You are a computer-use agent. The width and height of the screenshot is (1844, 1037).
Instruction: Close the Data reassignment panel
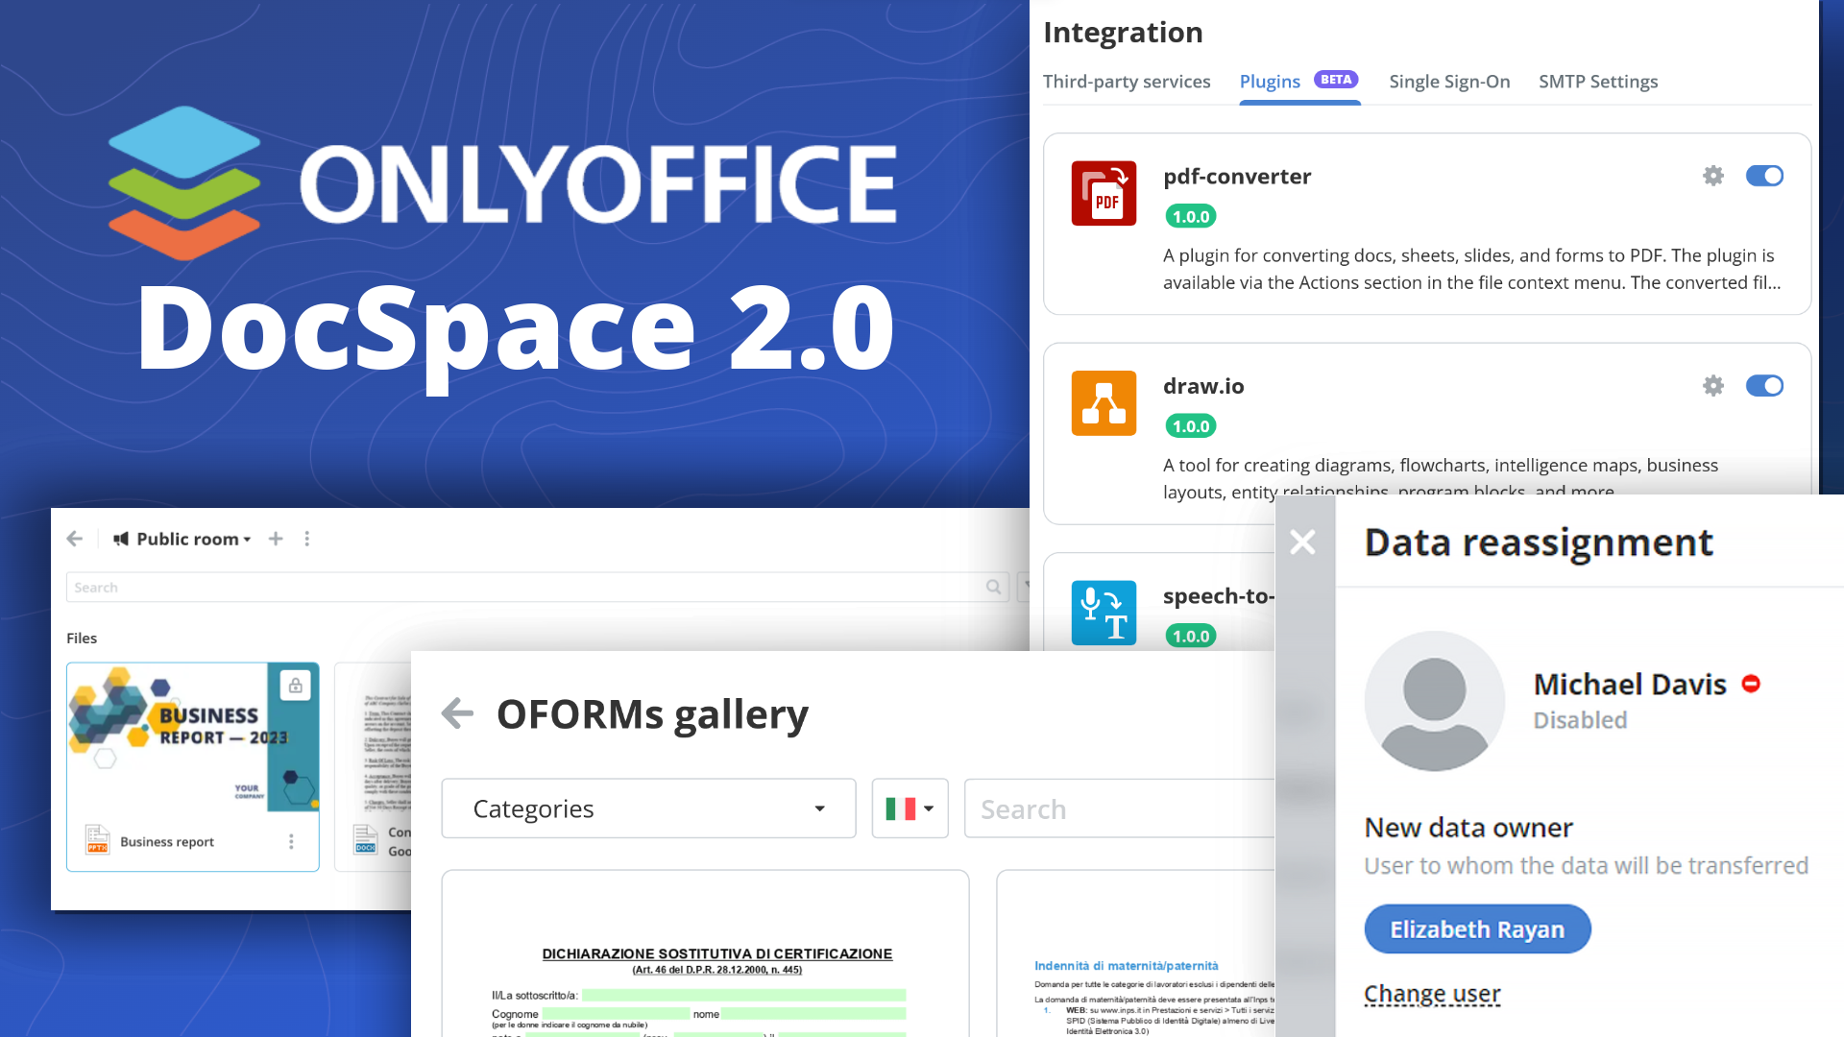click(x=1303, y=543)
